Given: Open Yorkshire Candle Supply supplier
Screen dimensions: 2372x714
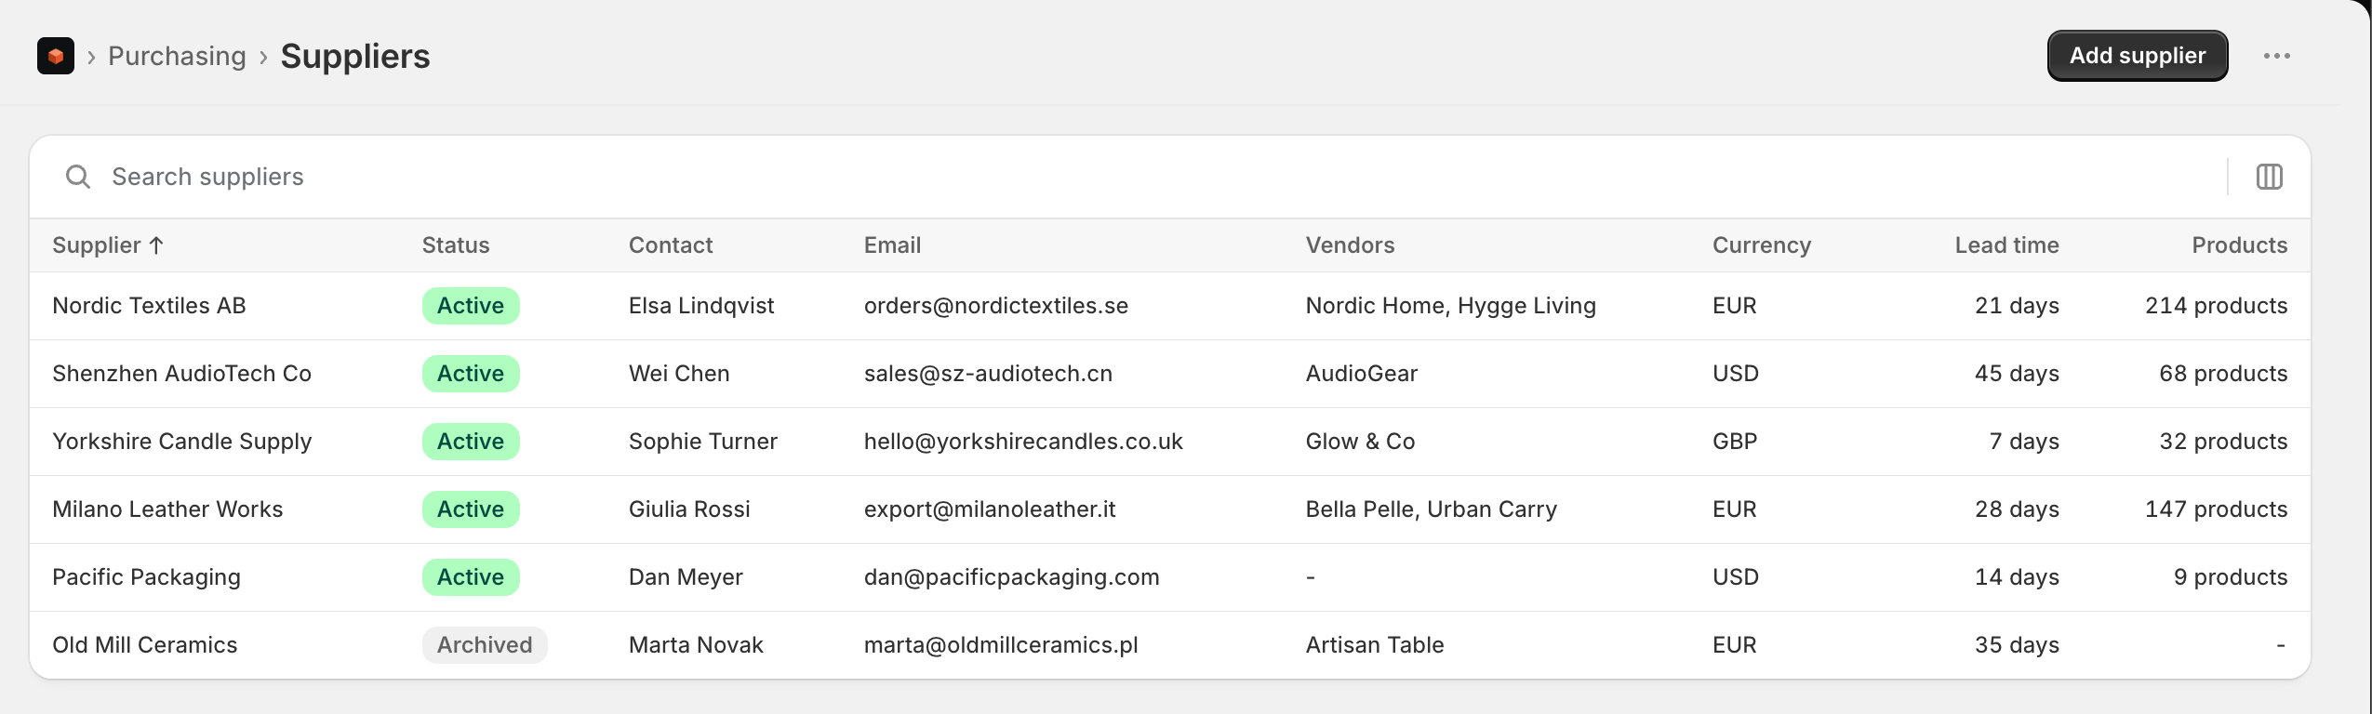Looking at the screenshot, I should 181,442.
